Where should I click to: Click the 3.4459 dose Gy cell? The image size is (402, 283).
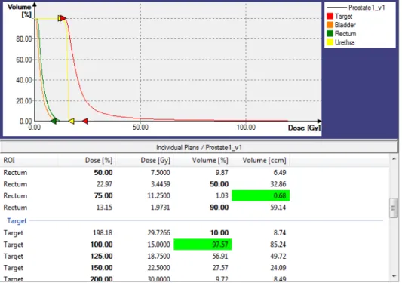pyautogui.click(x=161, y=184)
